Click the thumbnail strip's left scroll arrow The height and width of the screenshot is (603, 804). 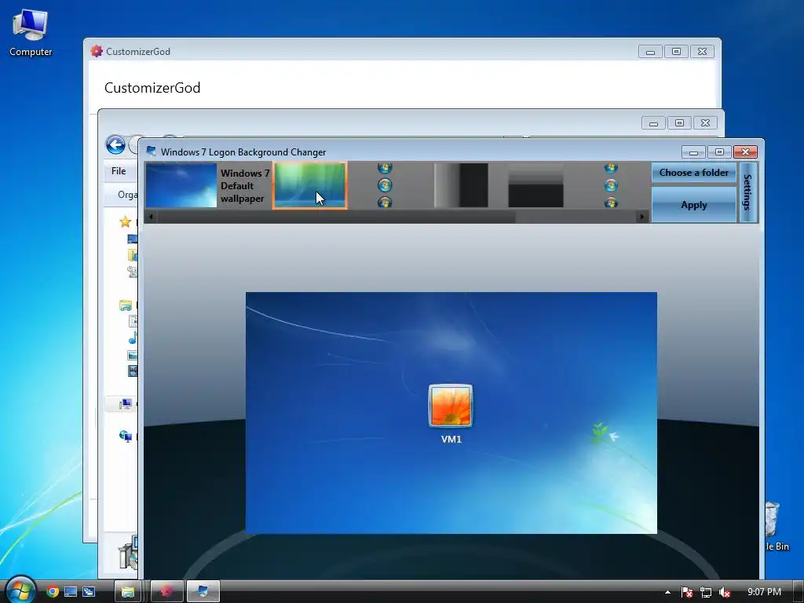(151, 217)
